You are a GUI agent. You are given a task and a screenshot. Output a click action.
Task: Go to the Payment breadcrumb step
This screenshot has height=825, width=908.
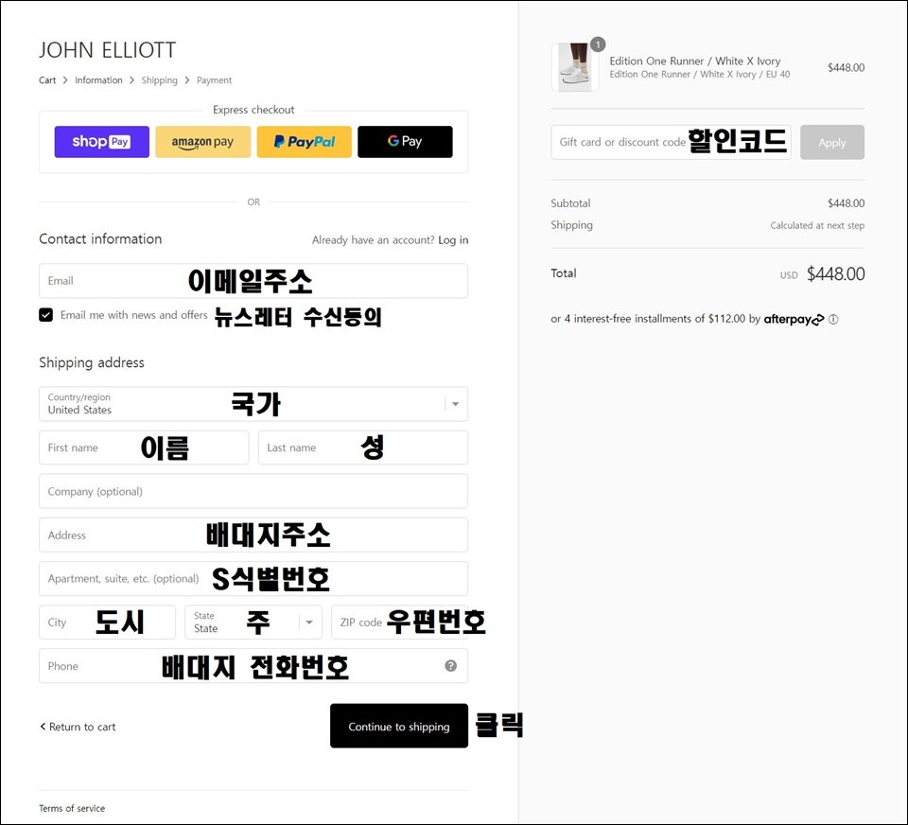click(214, 80)
